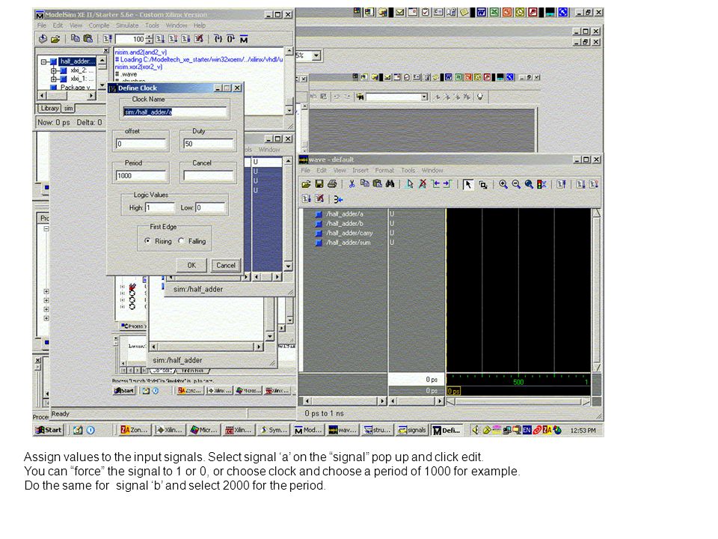Click the offset input field
The height and width of the screenshot is (539, 718).
click(141, 144)
